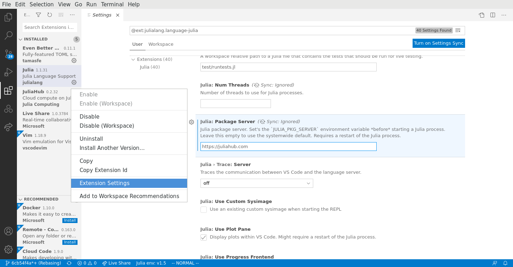Viewport: 513px width, 267px height.
Task: Filter extensions with the funnel icon
Action: pyautogui.click(x=38, y=15)
